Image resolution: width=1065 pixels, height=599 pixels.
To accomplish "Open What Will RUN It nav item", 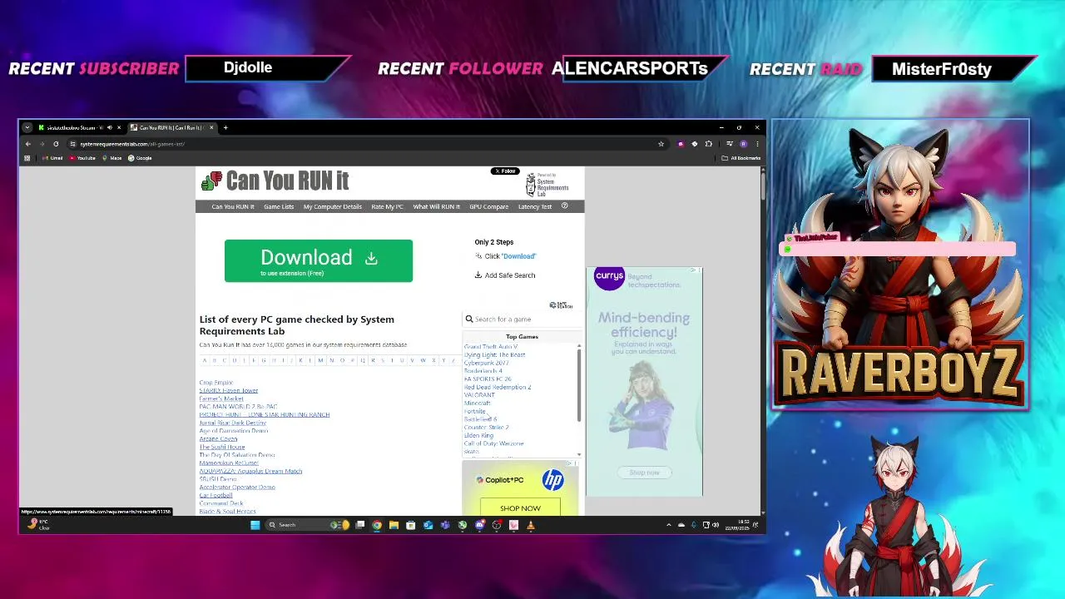I will [436, 206].
